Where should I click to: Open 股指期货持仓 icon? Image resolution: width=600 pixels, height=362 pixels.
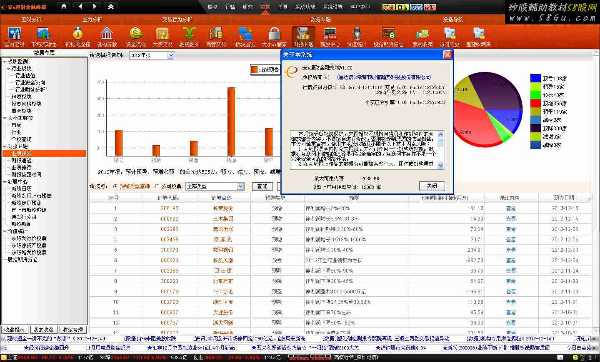(388, 36)
